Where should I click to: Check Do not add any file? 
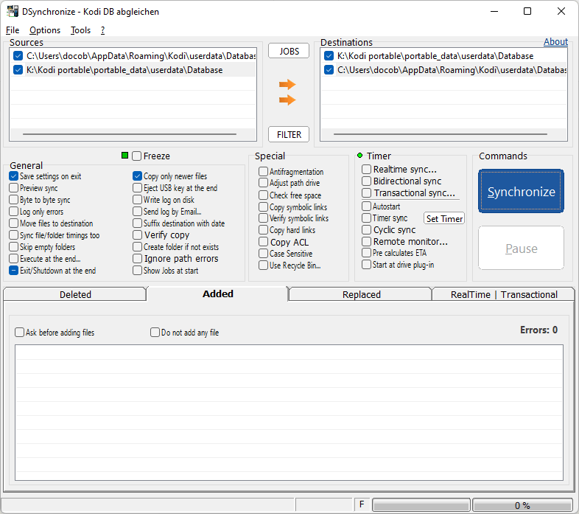pyautogui.click(x=155, y=332)
